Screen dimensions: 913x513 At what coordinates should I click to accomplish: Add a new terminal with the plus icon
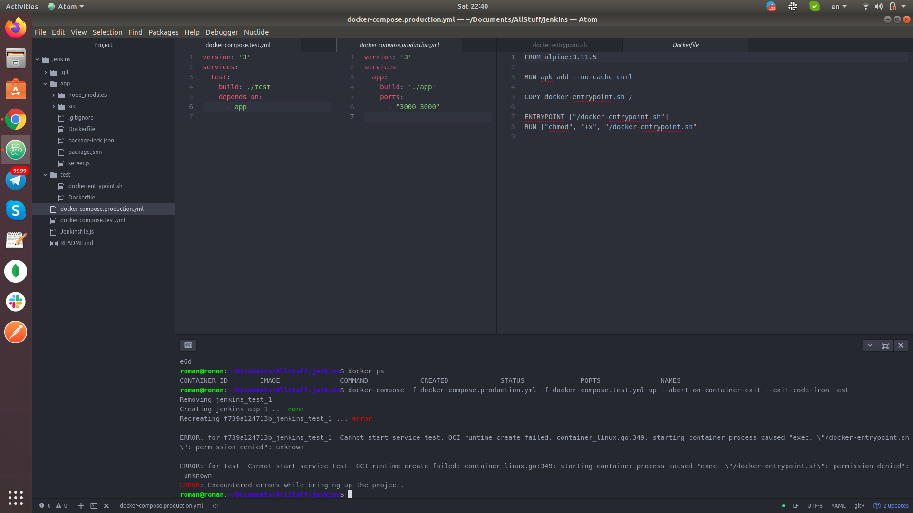tap(81, 506)
